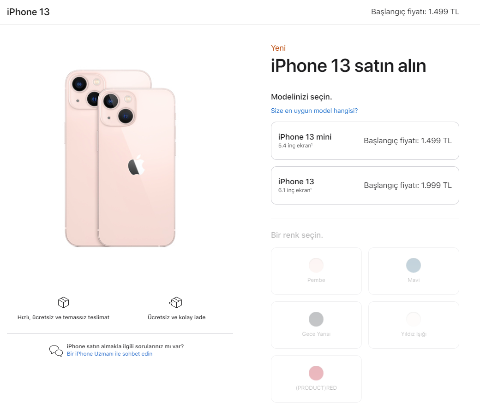Click the delivery box icon

click(x=63, y=303)
